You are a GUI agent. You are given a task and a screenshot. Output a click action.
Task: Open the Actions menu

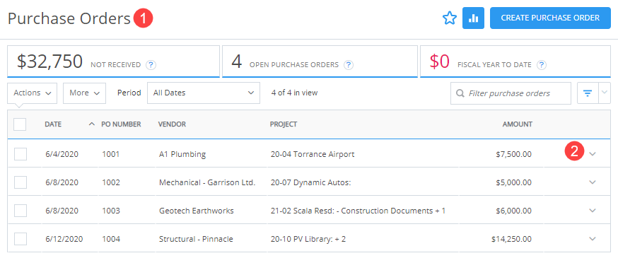[x=33, y=93]
